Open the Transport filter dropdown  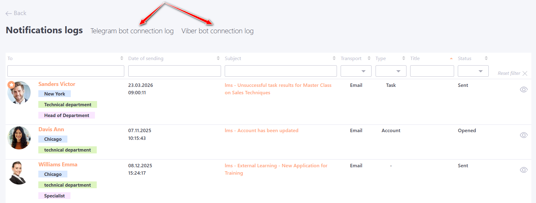click(356, 71)
